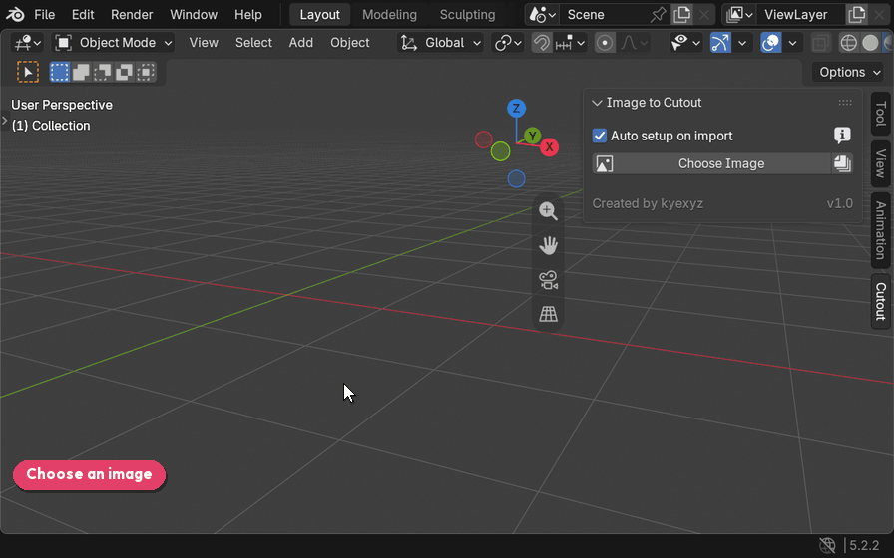Viewport: 894px width, 558px height.
Task: Toggle perspective/orthographic grid icon
Action: (x=548, y=314)
